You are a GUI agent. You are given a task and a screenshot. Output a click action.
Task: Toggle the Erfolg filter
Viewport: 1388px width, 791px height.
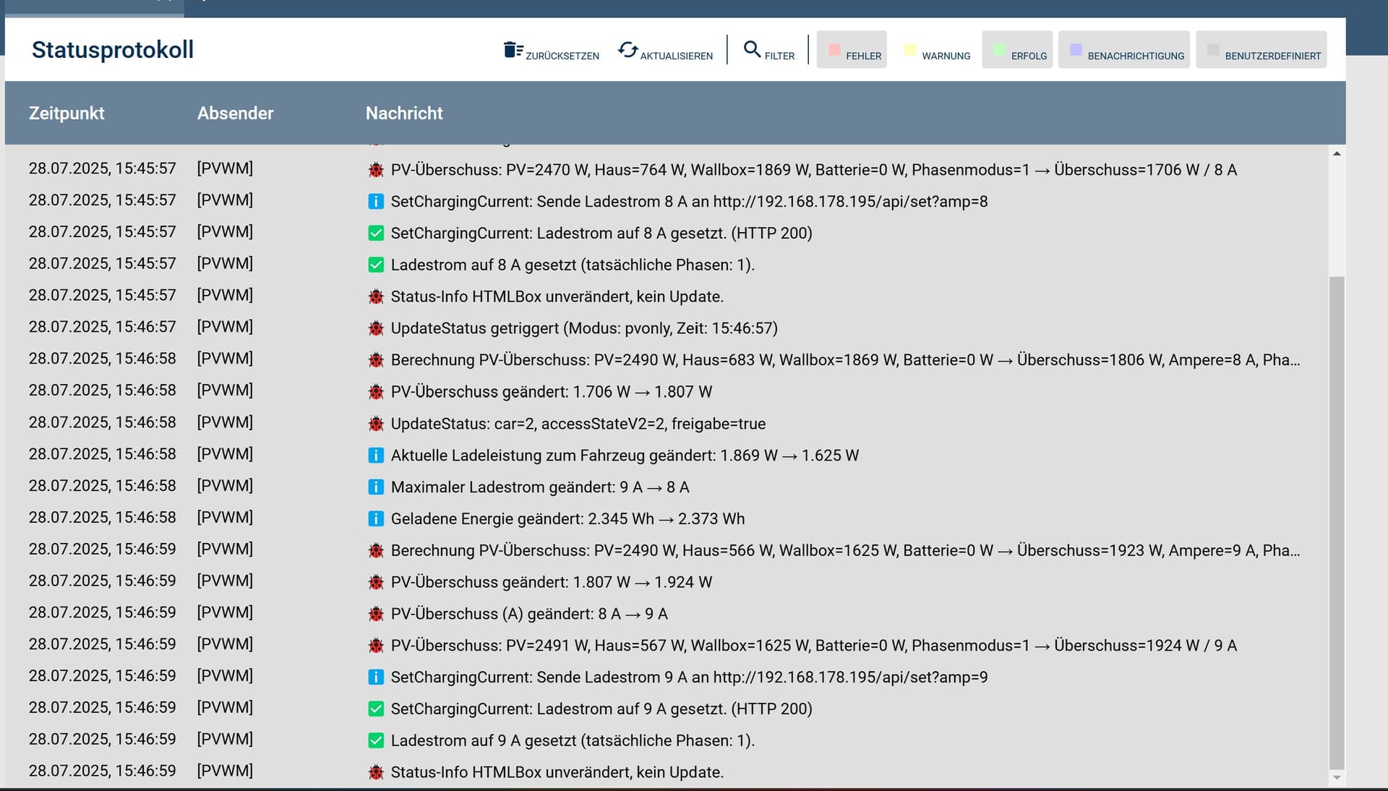click(x=1017, y=50)
